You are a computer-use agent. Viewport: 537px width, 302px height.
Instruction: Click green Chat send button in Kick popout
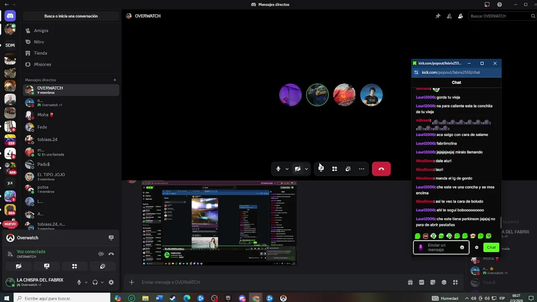point(491,247)
